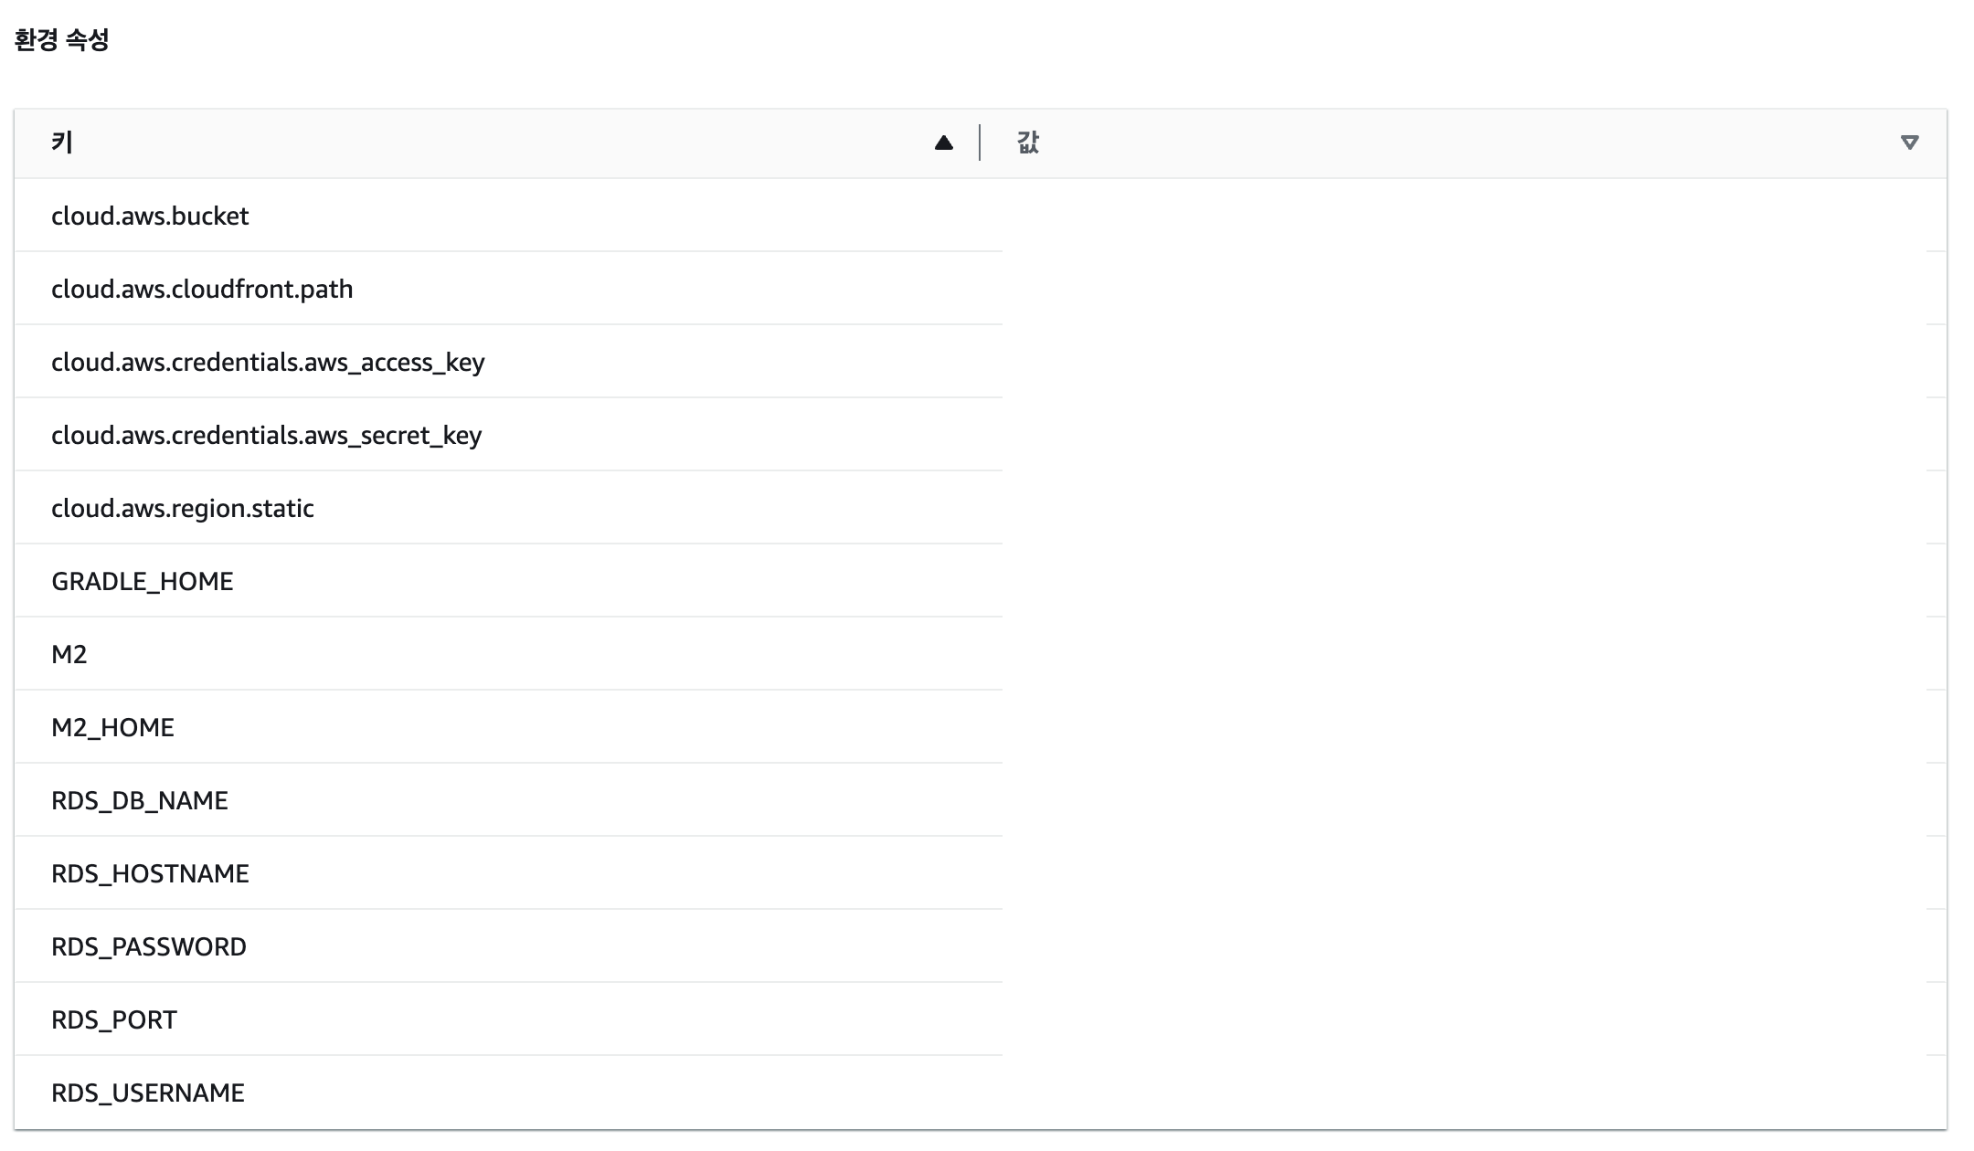
Task: Select the cloud.aws.region.static row
Action: [183, 509]
